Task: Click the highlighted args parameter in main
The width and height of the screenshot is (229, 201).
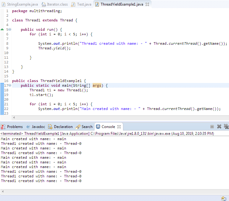Action: (x=97, y=85)
